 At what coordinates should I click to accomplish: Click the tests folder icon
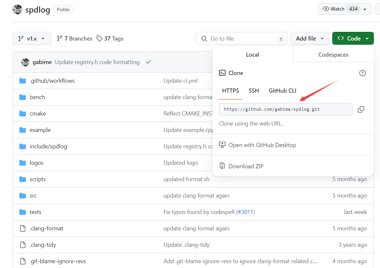(x=23, y=212)
